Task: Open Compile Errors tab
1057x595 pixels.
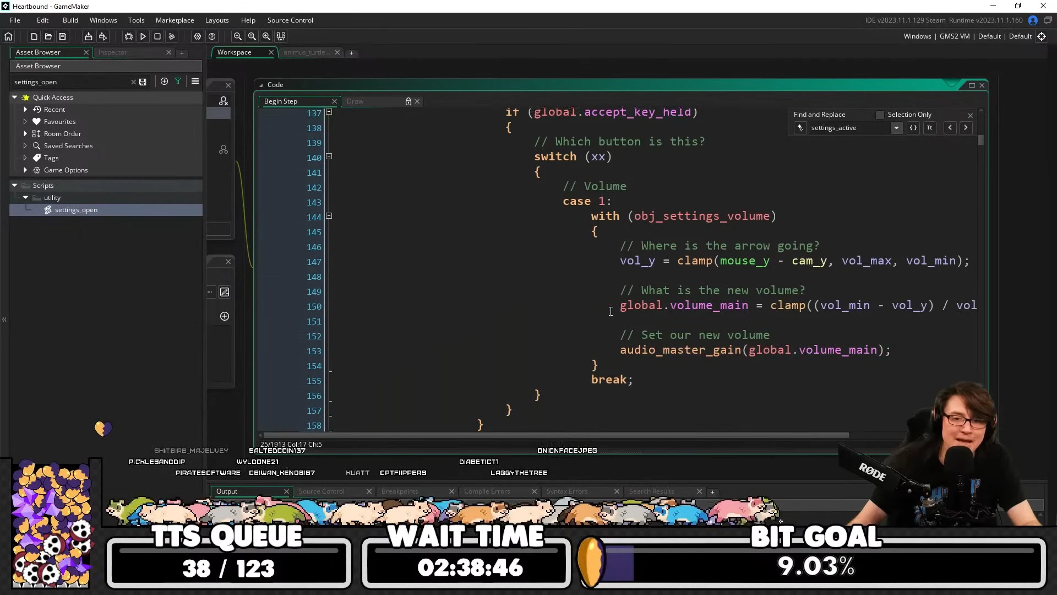Action: point(487,491)
